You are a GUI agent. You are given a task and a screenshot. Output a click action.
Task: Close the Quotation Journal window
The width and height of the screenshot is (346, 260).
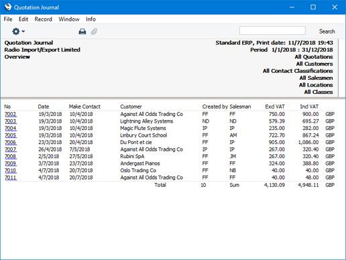335,7
